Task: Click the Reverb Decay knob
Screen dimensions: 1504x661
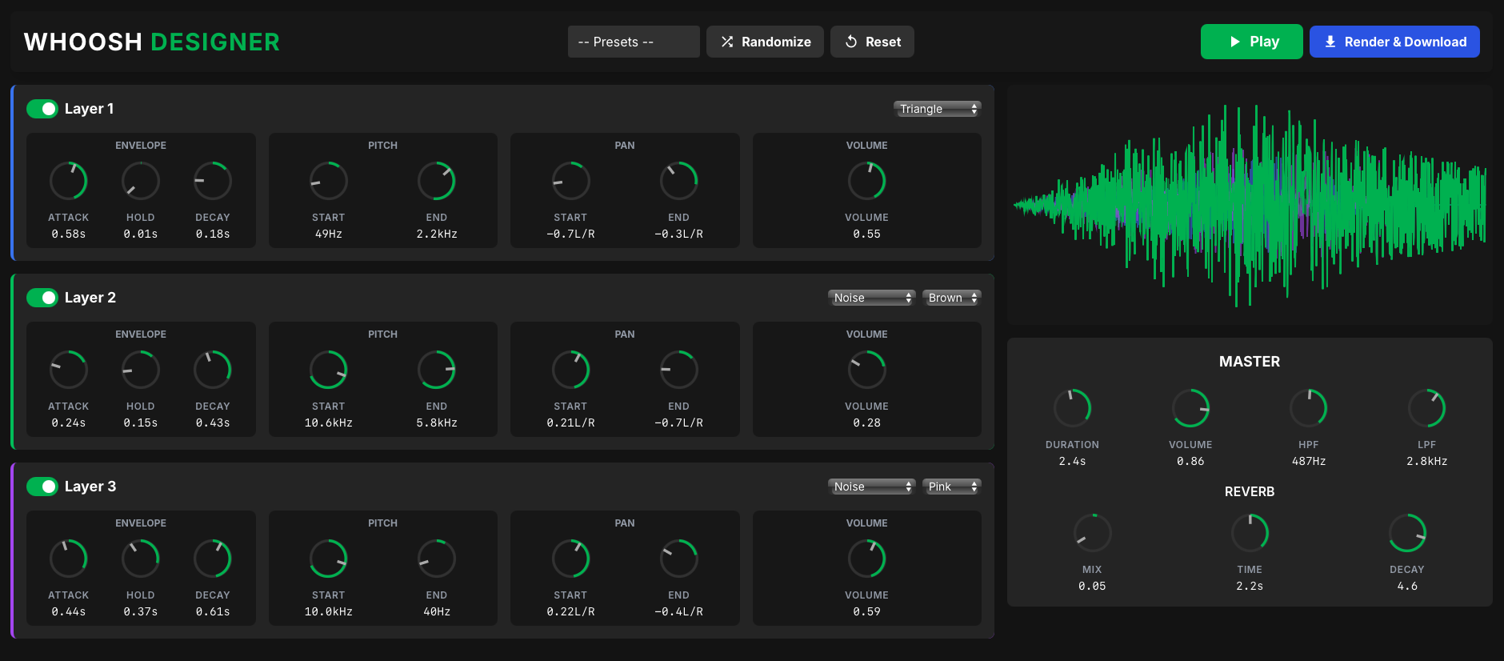Action: point(1408,533)
